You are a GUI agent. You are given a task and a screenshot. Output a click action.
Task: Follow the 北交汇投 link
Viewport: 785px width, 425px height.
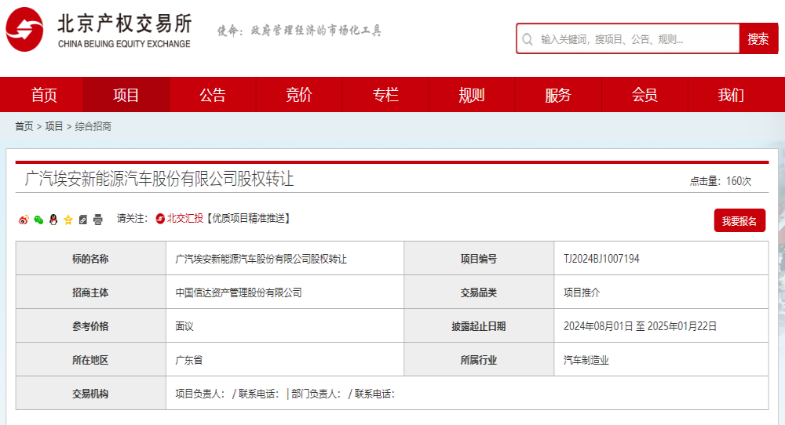pos(184,219)
